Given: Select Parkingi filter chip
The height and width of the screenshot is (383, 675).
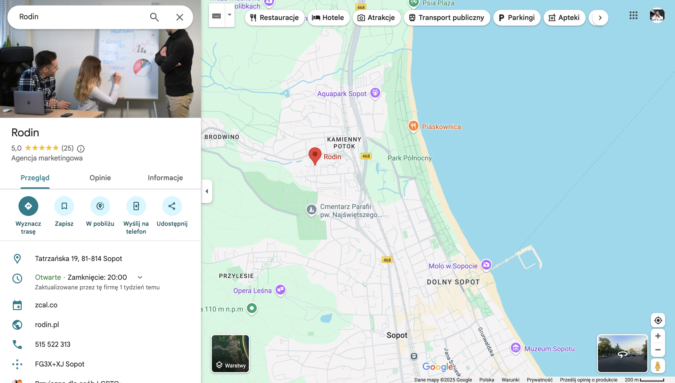Looking at the screenshot, I should 517,18.
